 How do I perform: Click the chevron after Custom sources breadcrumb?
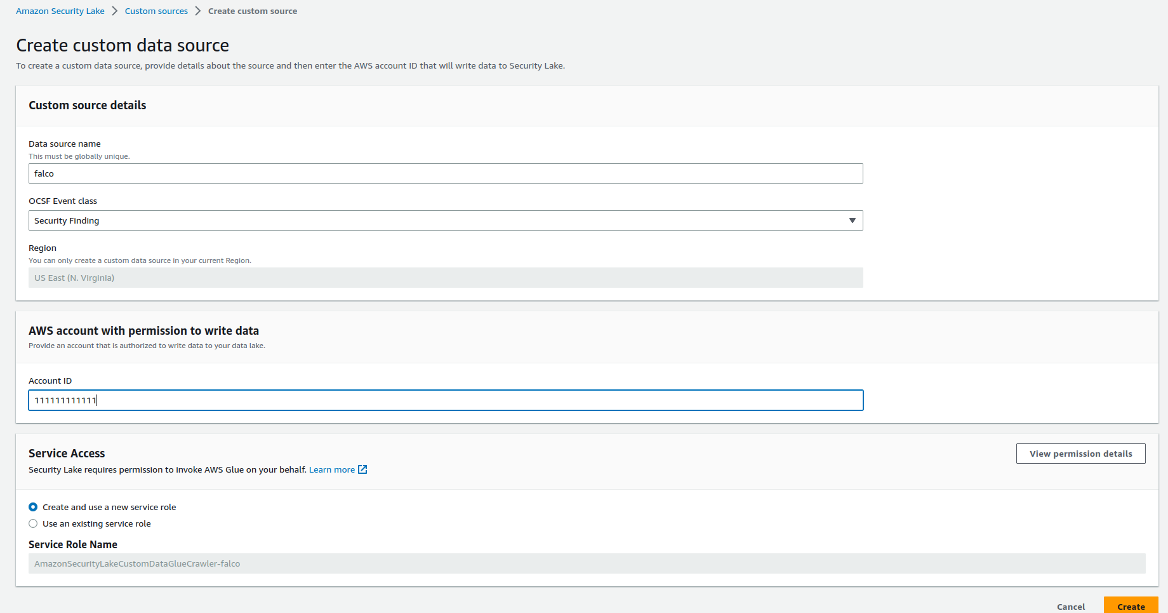coord(198,11)
